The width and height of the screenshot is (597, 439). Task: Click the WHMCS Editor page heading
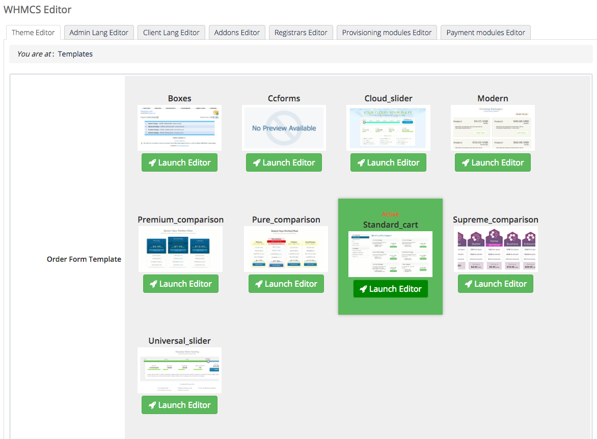[x=37, y=10]
